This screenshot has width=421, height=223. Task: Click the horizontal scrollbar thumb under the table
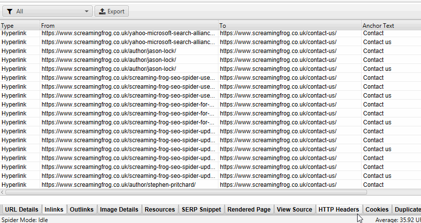click(x=186, y=192)
